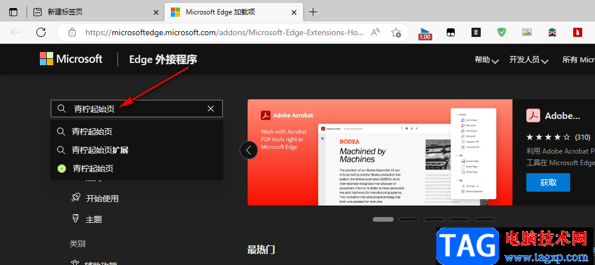Close the Microsoft Edge 加载项 tab
This screenshot has height=265, width=595.
294,12
